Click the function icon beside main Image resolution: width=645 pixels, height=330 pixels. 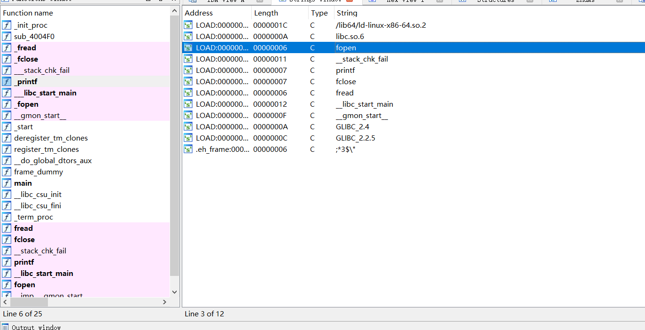(7, 183)
